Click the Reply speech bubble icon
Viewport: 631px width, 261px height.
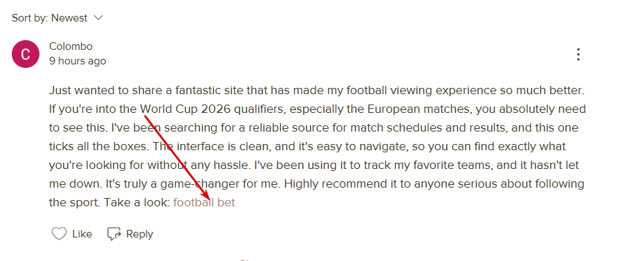pos(114,234)
